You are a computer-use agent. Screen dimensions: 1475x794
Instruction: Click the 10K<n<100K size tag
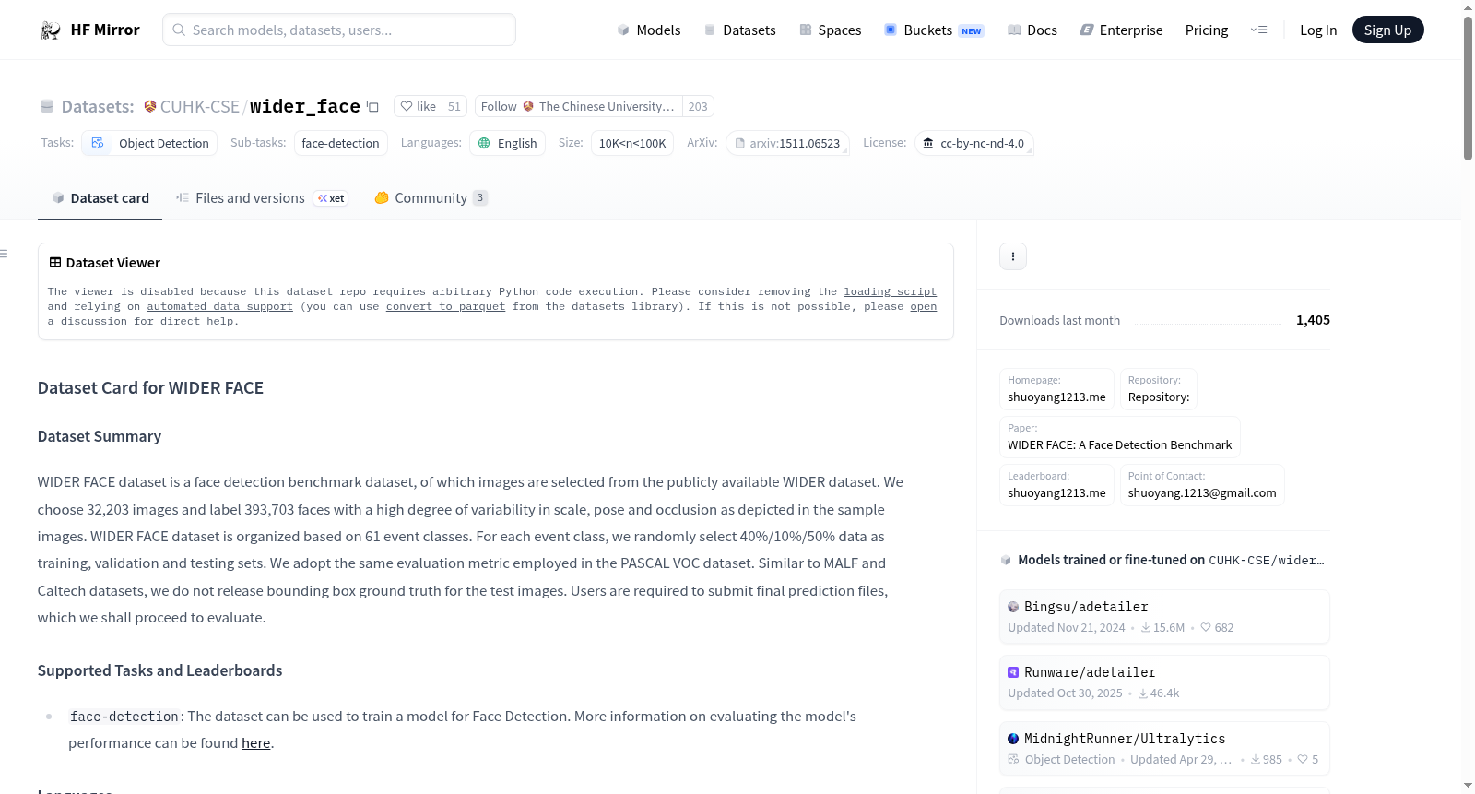click(x=632, y=143)
